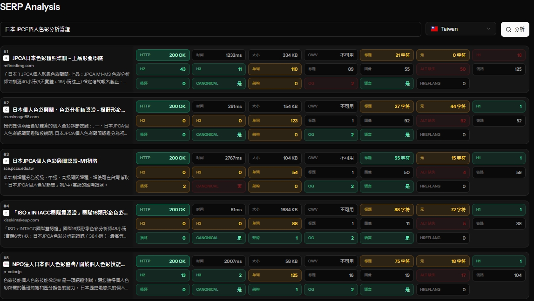Open the result 日本JPCA個人色彩顧問認證-M1初階

55,161
